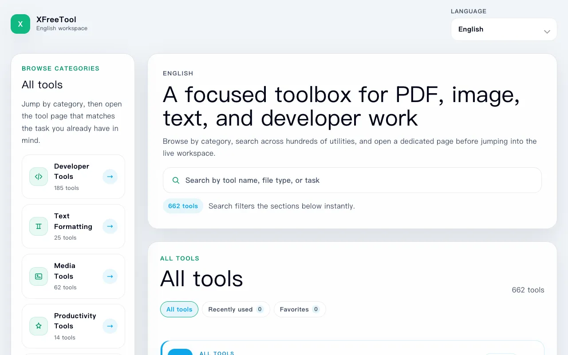Click the 662 tools count badge
Image resolution: width=568 pixels, height=355 pixels.
pos(183,206)
